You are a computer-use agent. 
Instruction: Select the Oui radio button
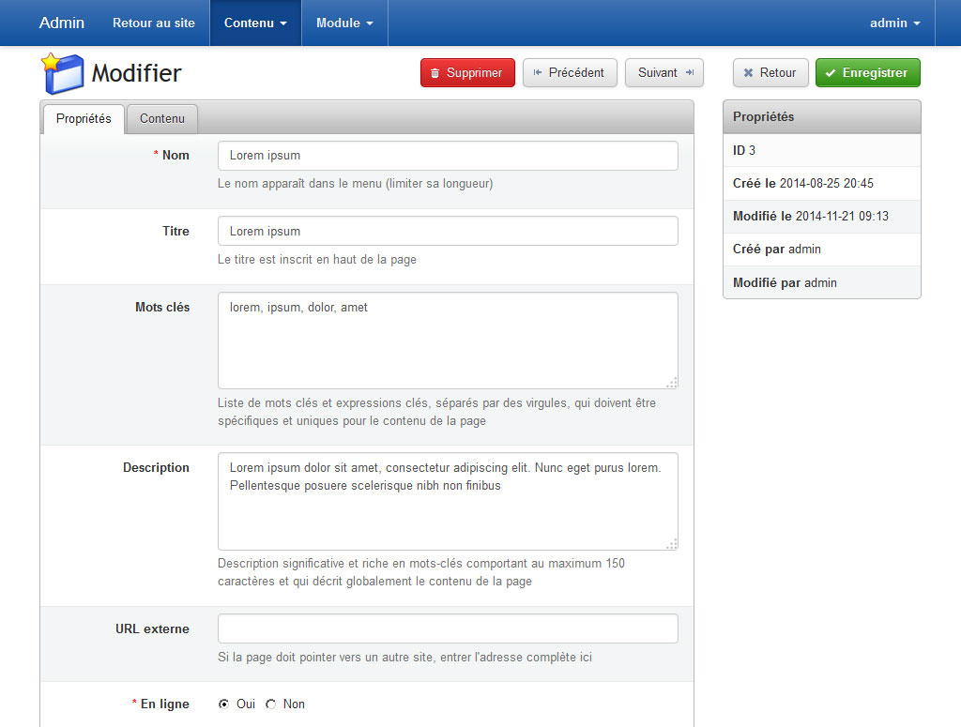tap(223, 704)
